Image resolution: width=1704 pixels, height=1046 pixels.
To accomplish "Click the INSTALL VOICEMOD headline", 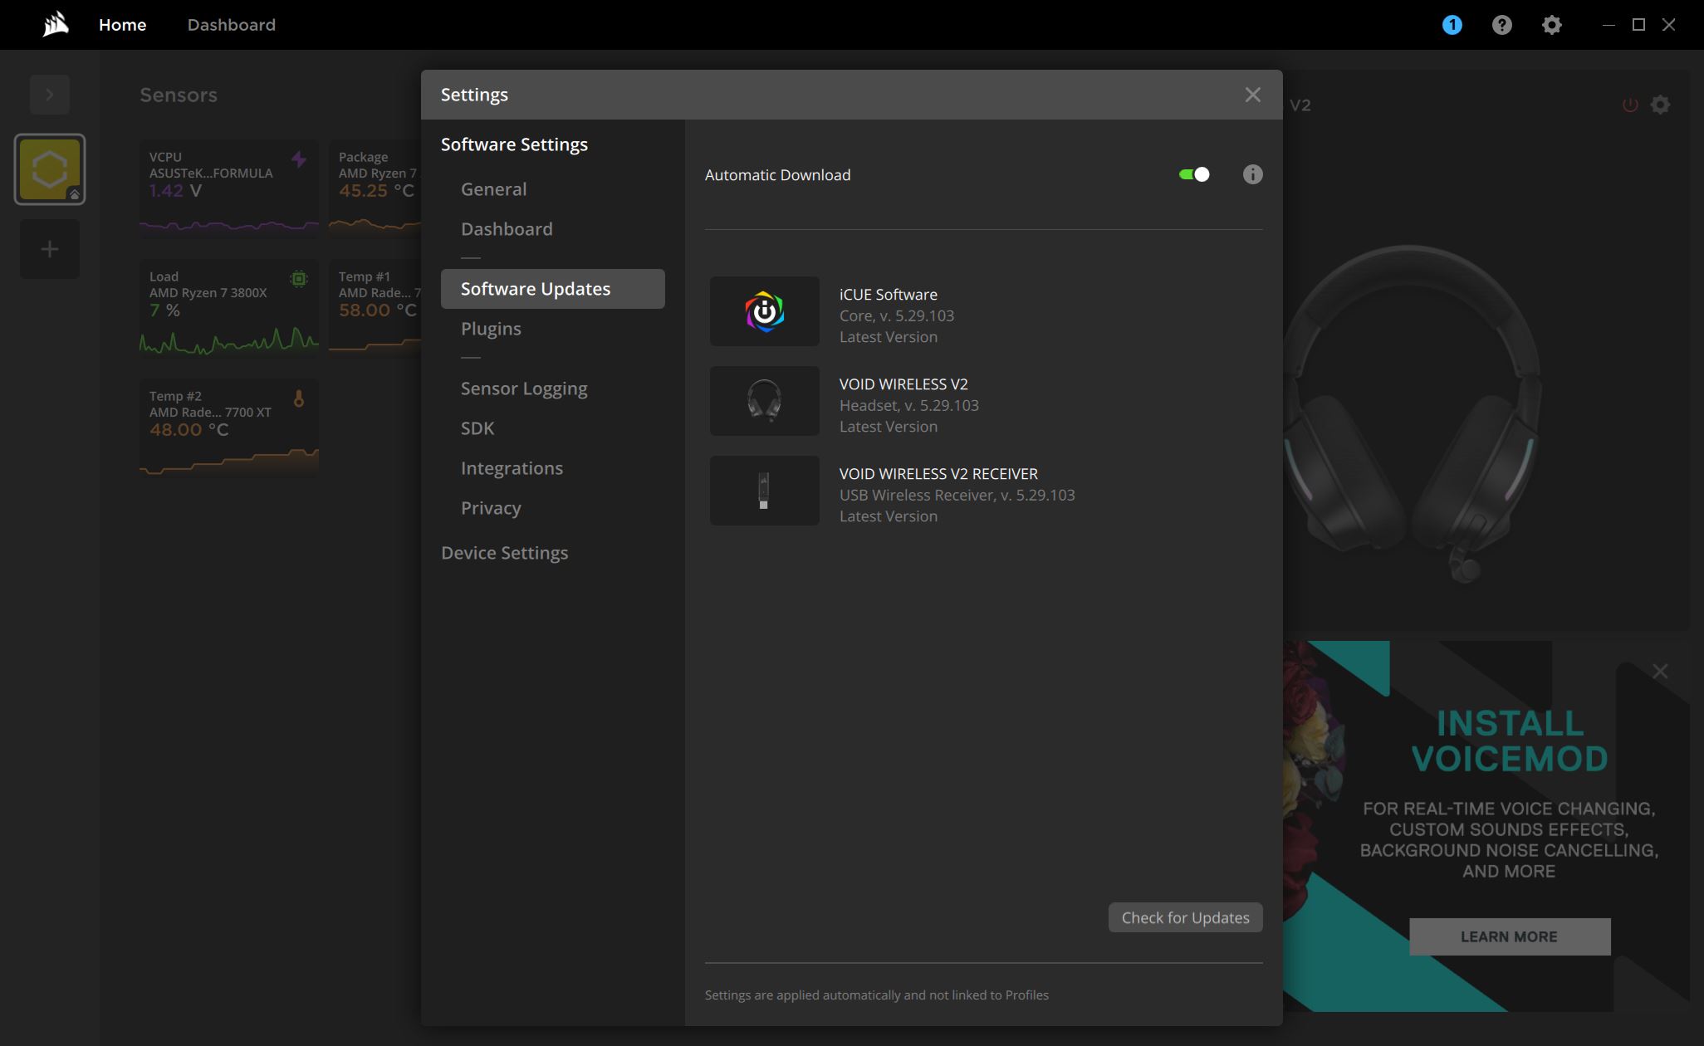I will click(x=1510, y=741).
